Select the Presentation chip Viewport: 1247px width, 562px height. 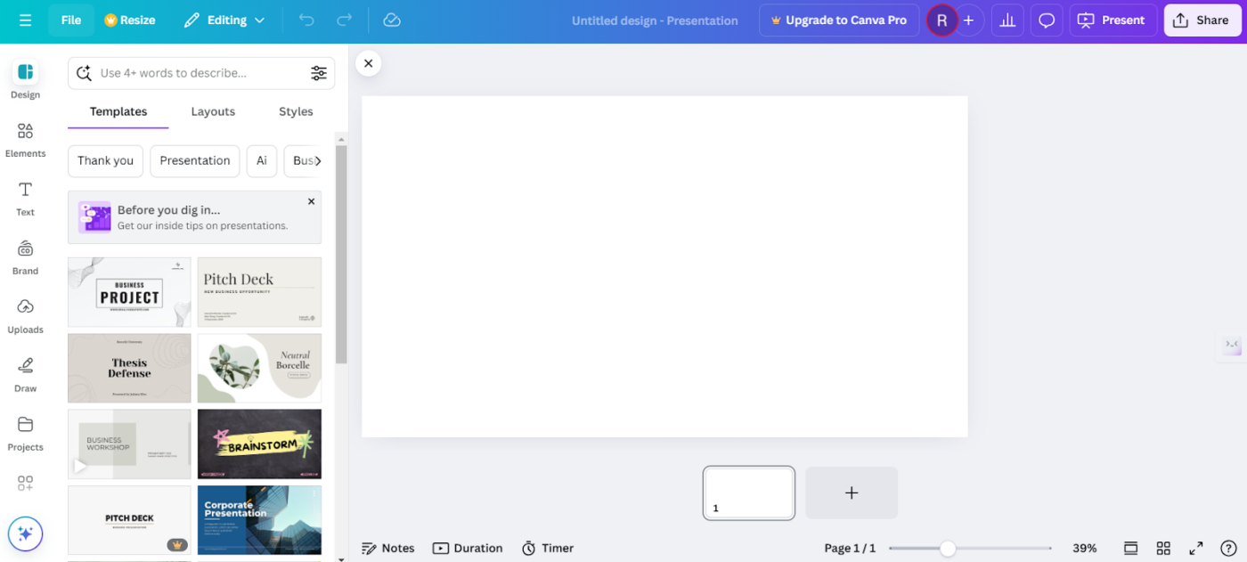195,161
